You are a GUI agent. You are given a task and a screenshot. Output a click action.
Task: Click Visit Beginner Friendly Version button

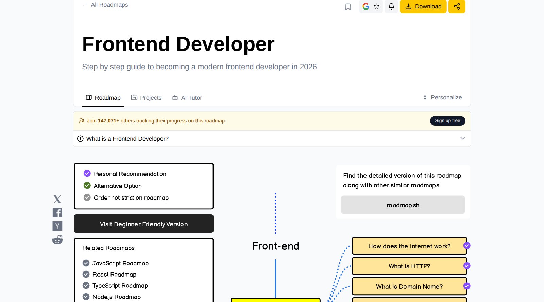pos(144,224)
